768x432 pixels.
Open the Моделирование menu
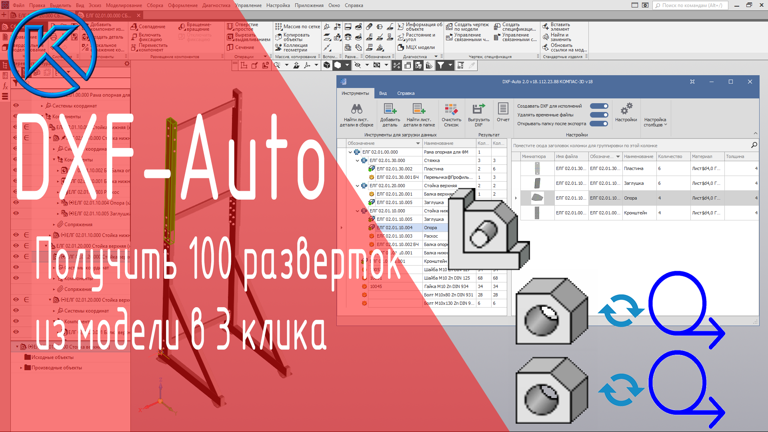[x=124, y=5]
